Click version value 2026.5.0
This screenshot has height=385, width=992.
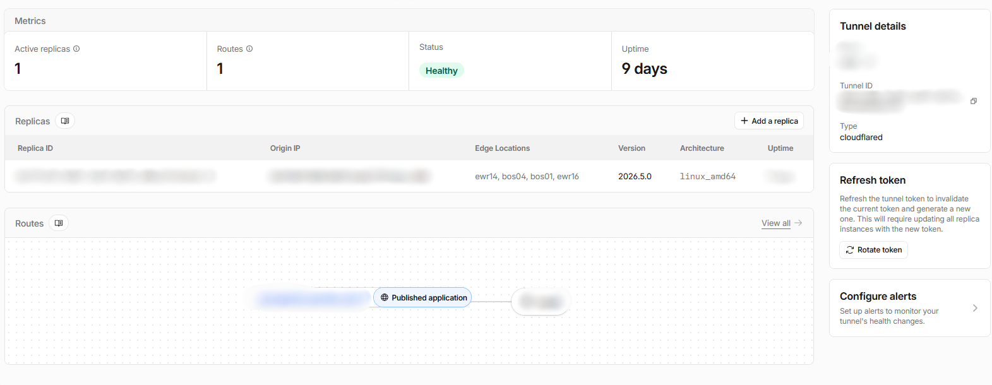point(635,176)
